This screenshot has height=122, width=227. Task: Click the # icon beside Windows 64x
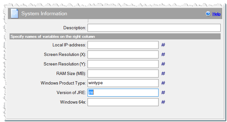[163, 102]
